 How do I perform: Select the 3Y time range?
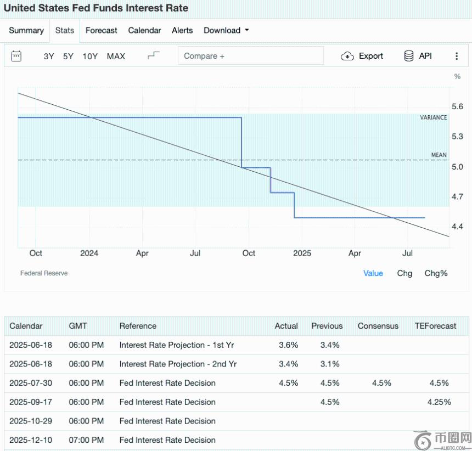[49, 57]
